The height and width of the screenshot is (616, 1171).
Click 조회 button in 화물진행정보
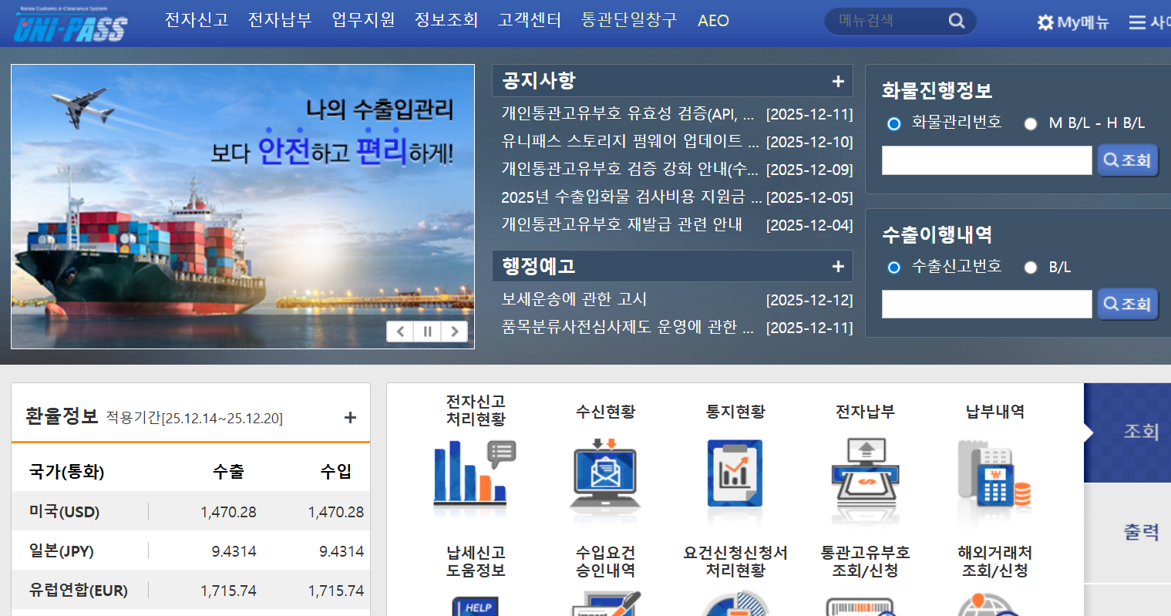pyautogui.click(x=1127, y=160)
